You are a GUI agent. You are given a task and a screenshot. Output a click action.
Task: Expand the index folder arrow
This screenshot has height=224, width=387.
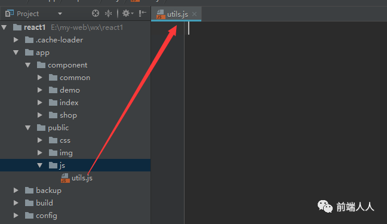pos(40,103)
